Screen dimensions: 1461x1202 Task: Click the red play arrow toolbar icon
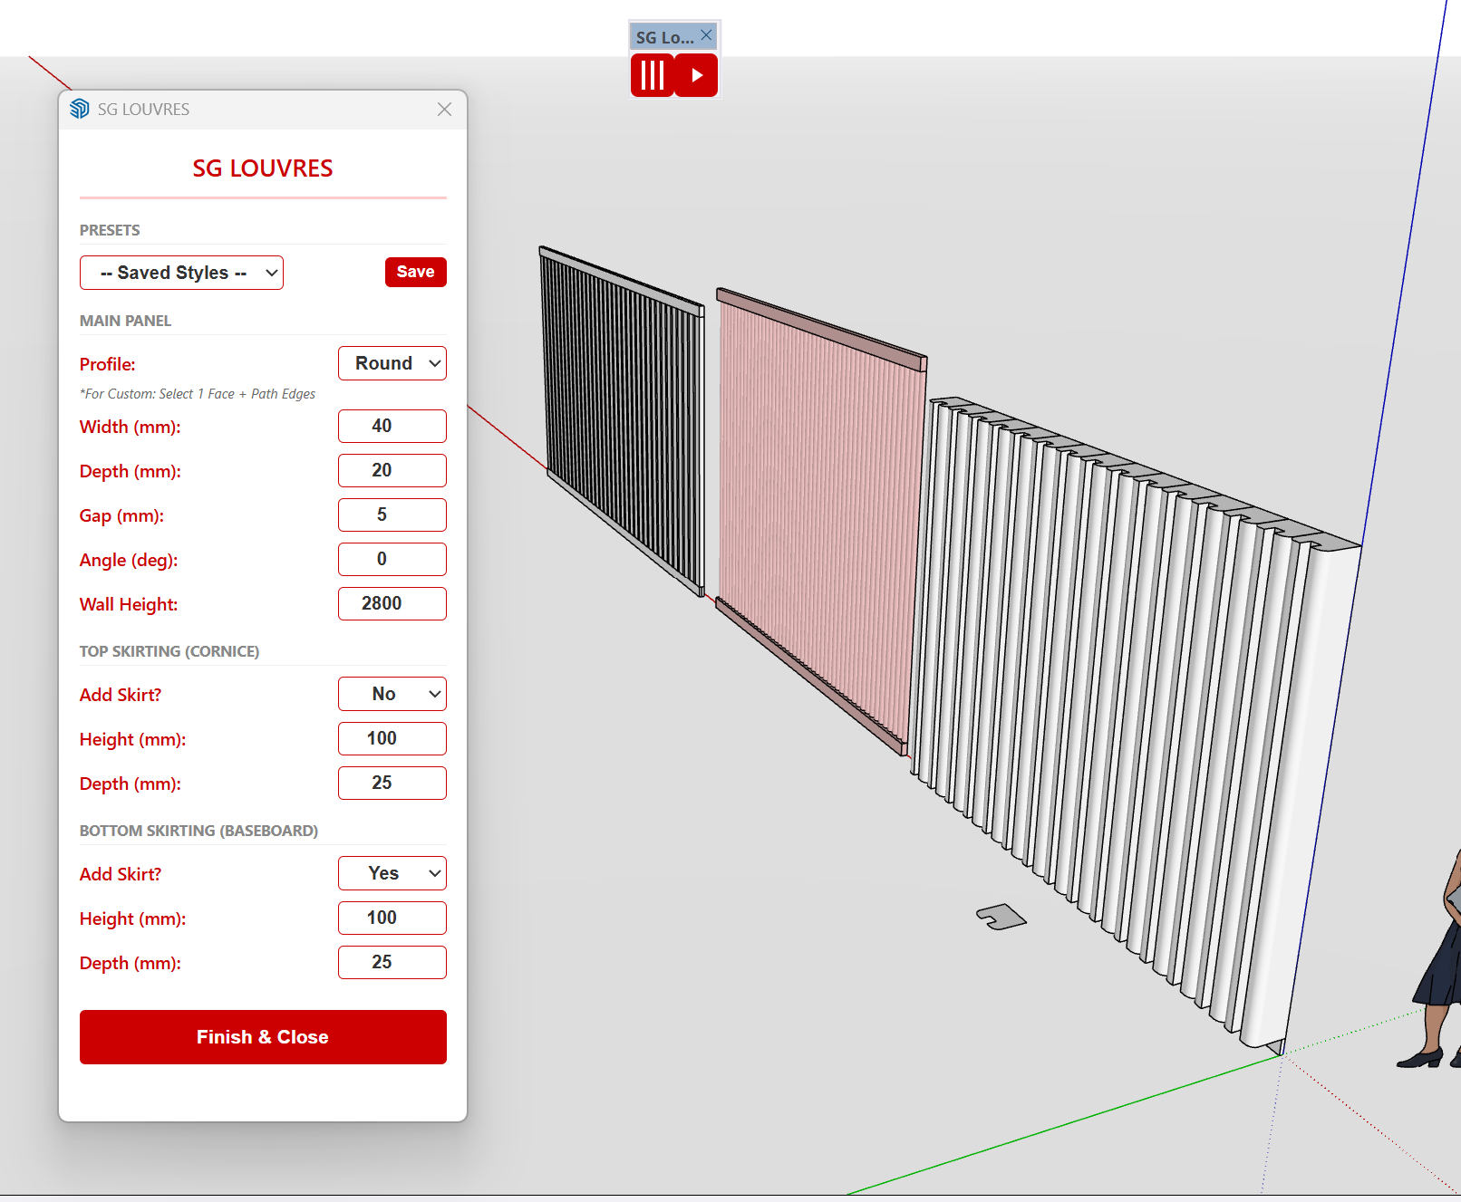click(696, 75)
